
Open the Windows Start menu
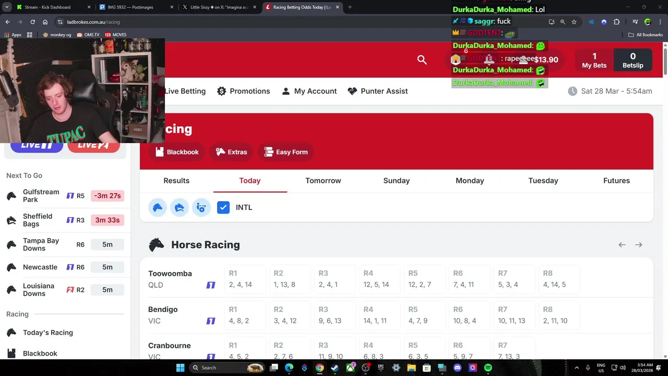[180, 368]
